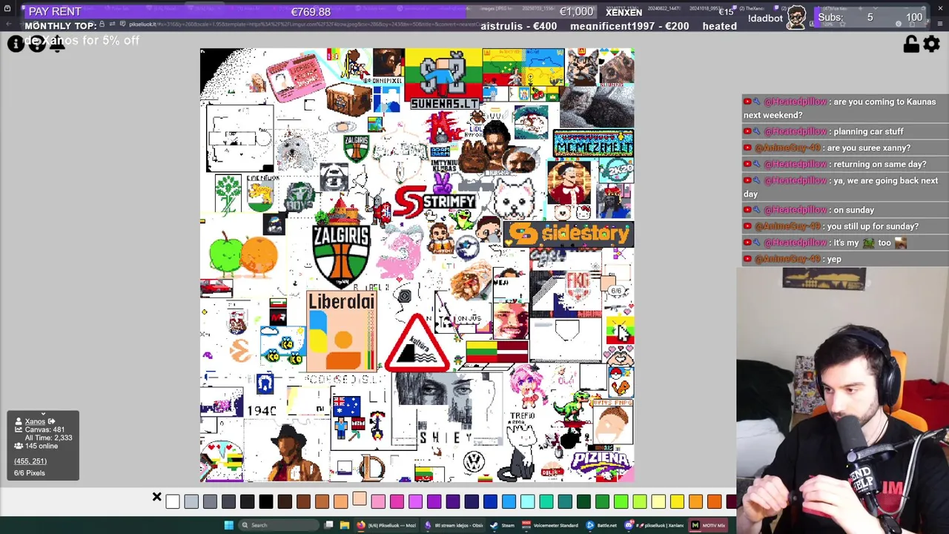Select the light pink color swatch
This screenshot has width=949, height=534.
378,501
